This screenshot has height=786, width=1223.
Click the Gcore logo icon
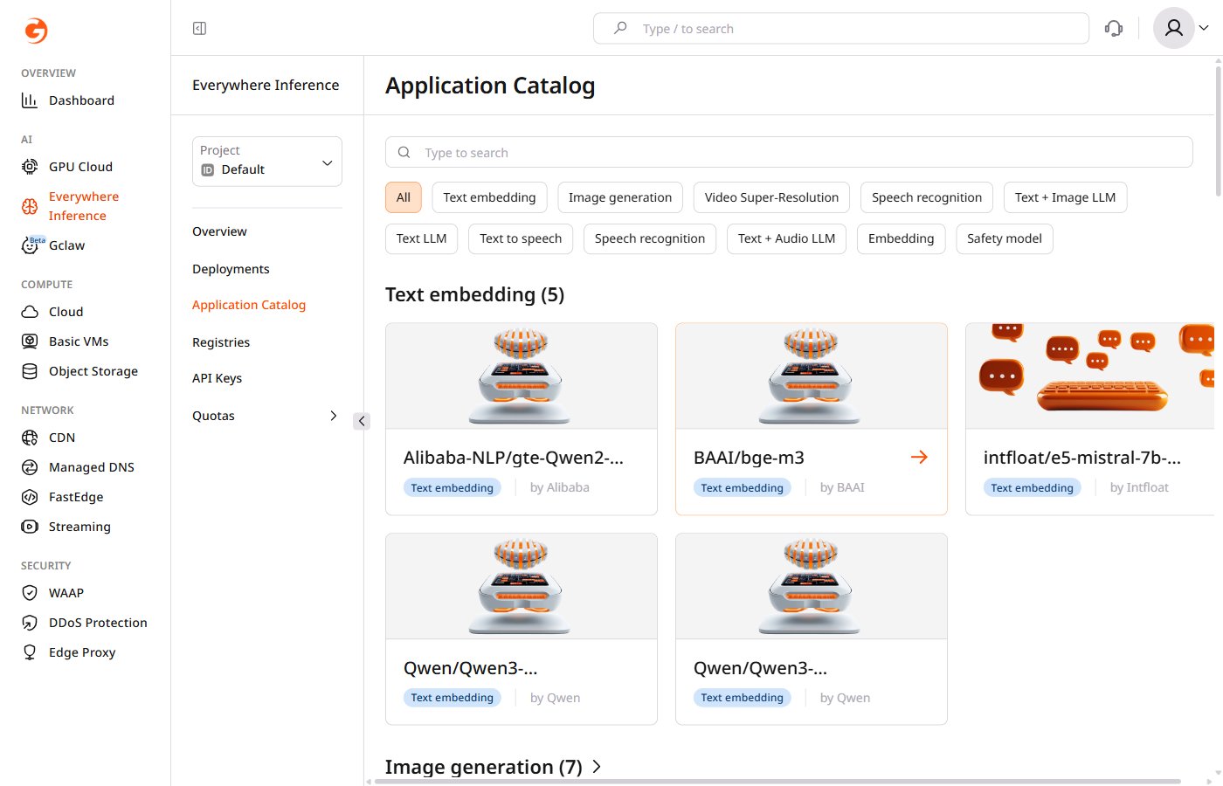(x=36, y=31)
